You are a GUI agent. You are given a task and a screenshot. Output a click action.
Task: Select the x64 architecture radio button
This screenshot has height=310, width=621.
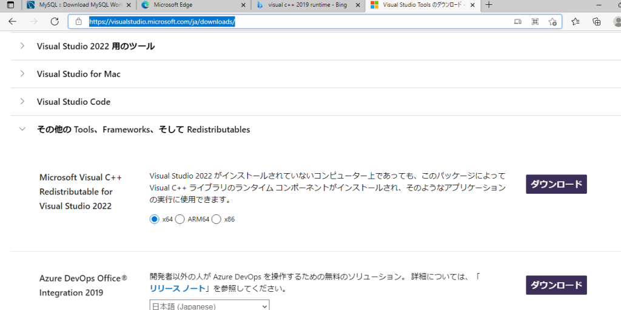154,219
